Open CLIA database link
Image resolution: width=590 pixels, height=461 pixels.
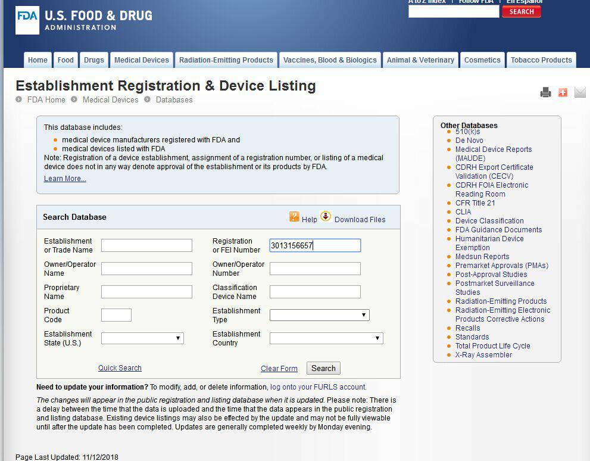[463, 212]
